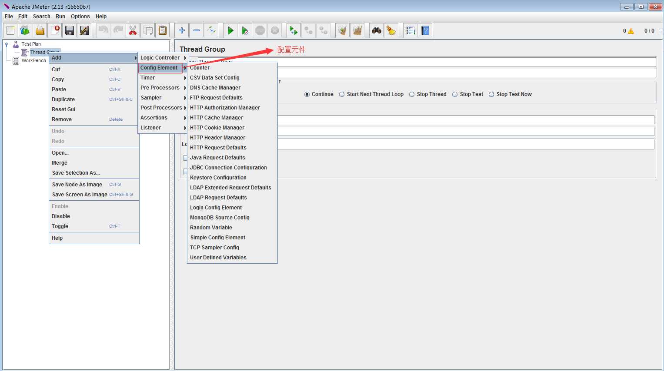Open the Search menu in menu bar

click(x=42, y=17)
